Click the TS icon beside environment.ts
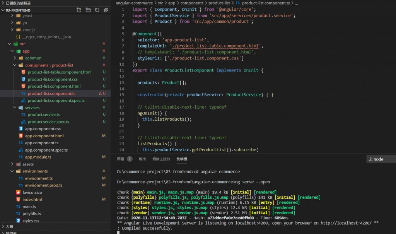This screenshot has width=396, height=234. (x=21, y=178)
